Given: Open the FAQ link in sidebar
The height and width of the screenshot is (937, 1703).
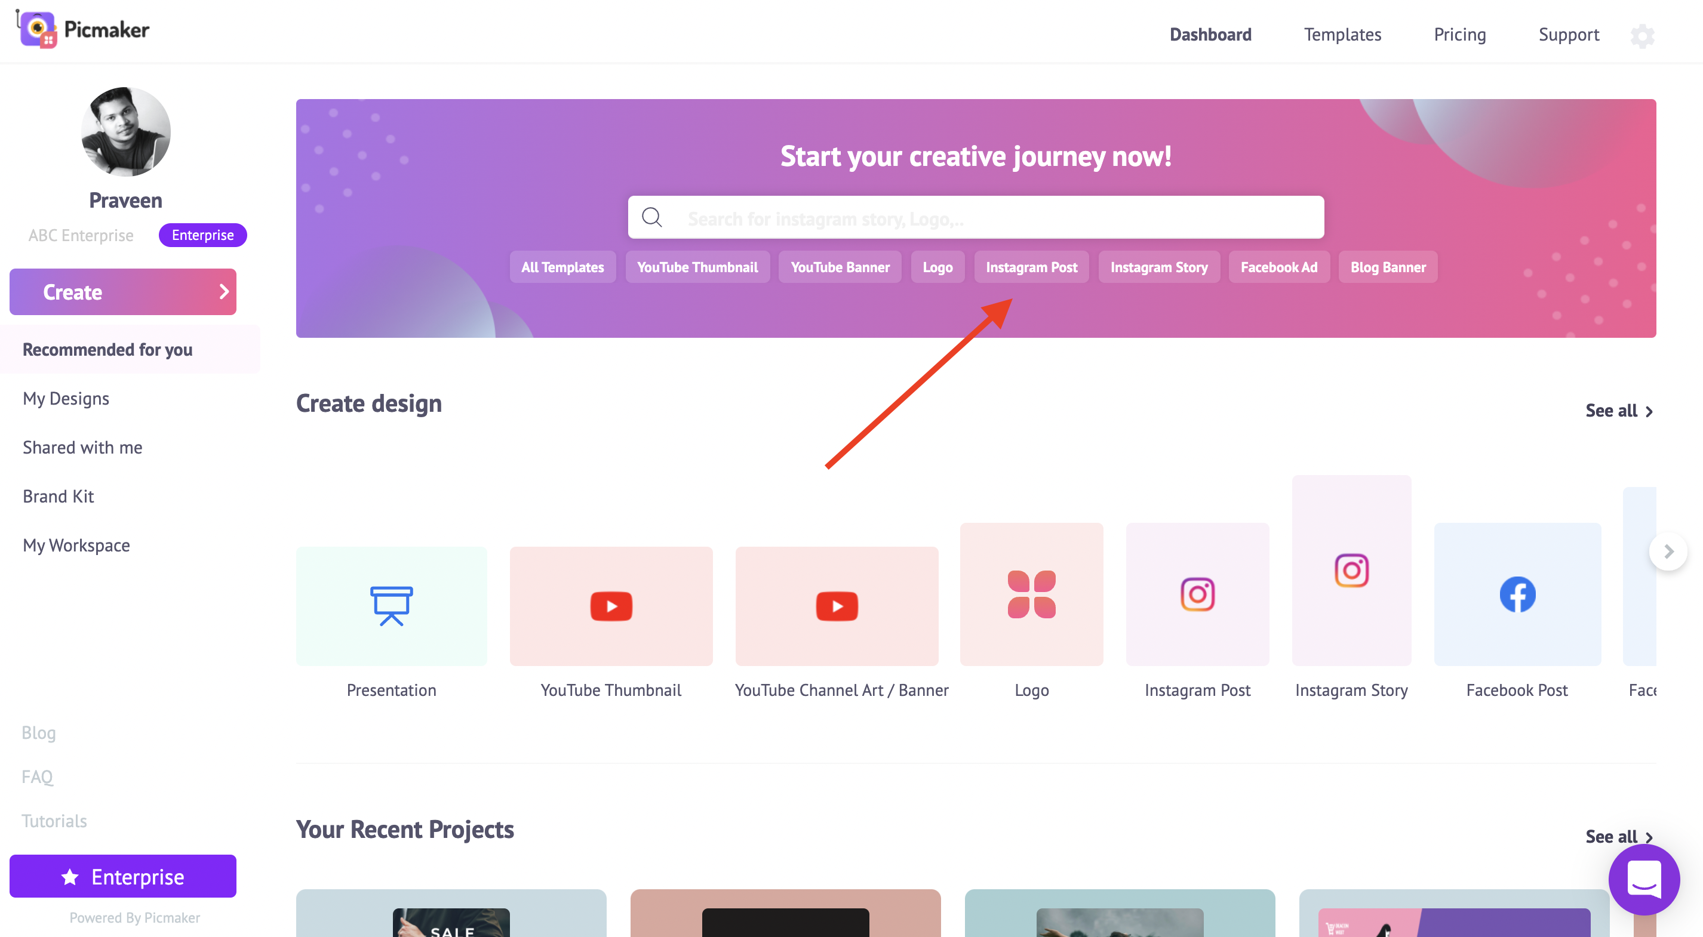Looking at the screenshot, I should point(37,776).
